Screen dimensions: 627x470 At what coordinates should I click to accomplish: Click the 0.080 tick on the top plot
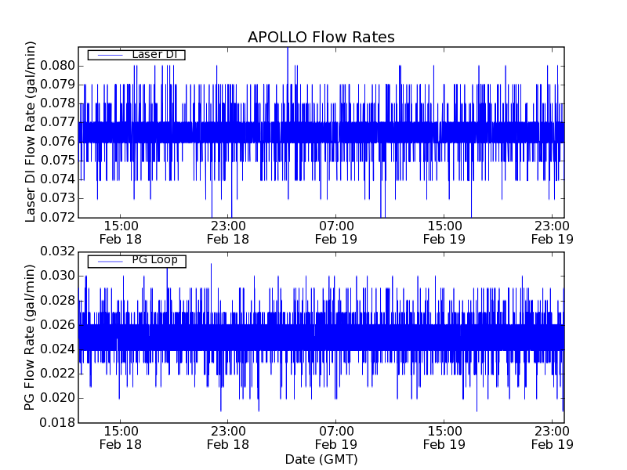tap(59, 65)
